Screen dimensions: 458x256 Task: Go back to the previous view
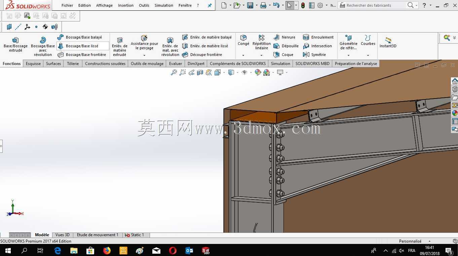(x=191, y=72)
